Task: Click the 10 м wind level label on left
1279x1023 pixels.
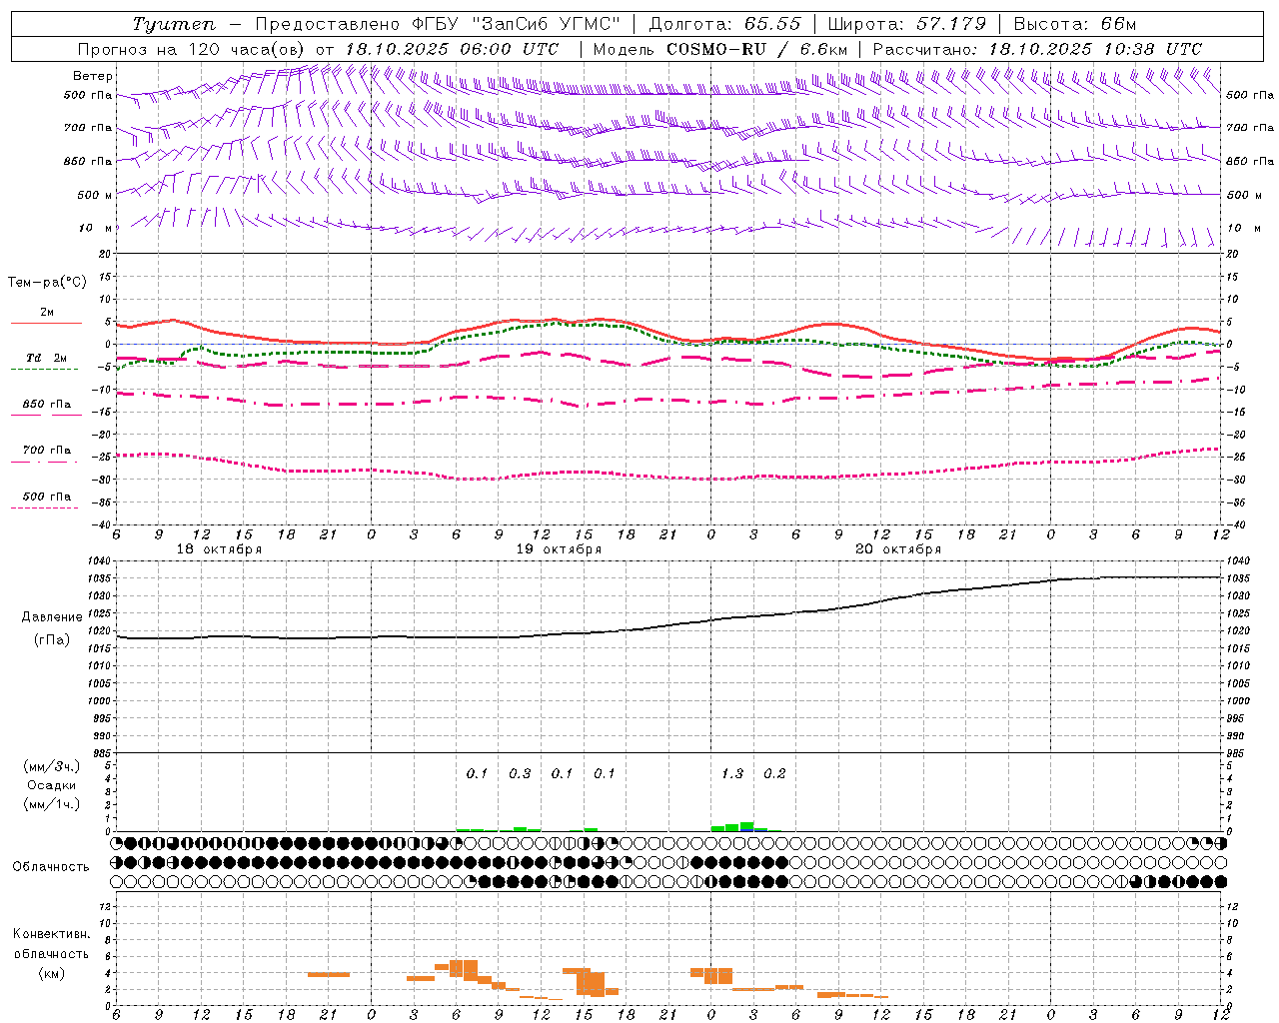Action: 96,229
